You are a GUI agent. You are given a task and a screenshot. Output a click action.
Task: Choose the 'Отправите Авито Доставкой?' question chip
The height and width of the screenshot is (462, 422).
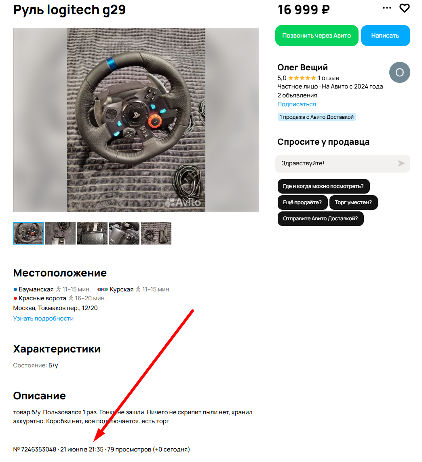click(320, 219)
